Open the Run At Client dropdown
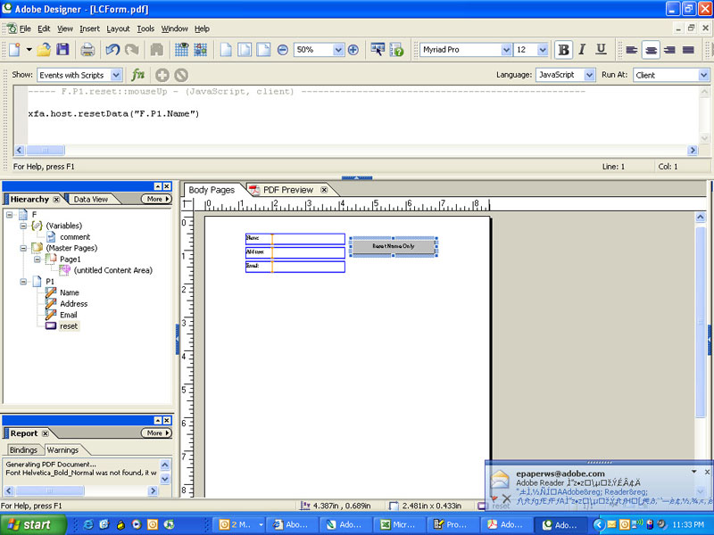The width and height of the screenshot is (714, 535). (x=703, y=75)
